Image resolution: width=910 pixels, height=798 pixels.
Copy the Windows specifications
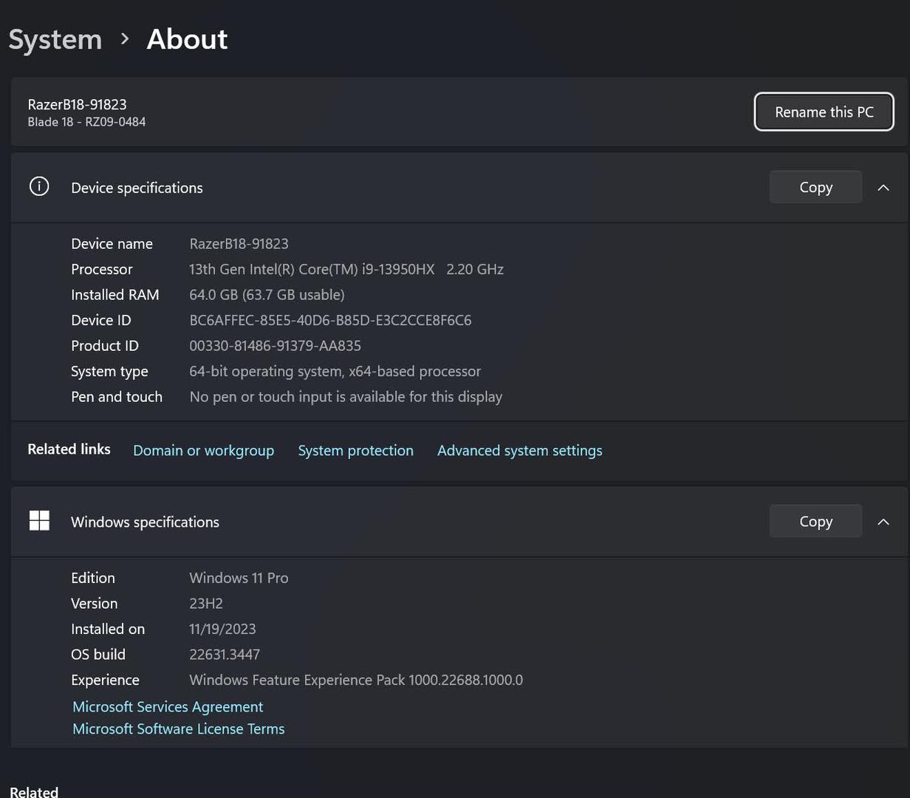pos(815,521)
